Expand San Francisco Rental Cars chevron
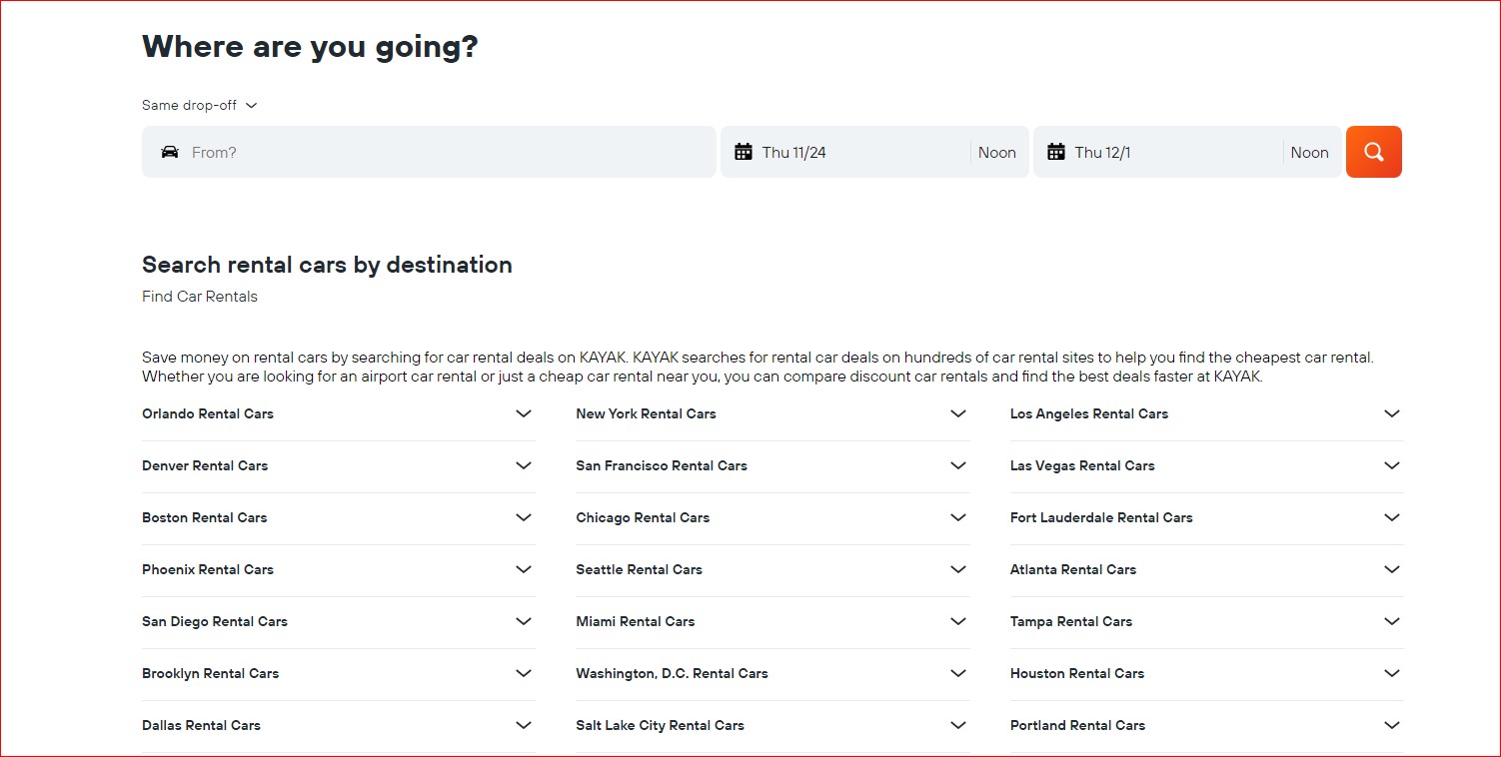This screenshot has height=757, width=1501. point(958,465)
